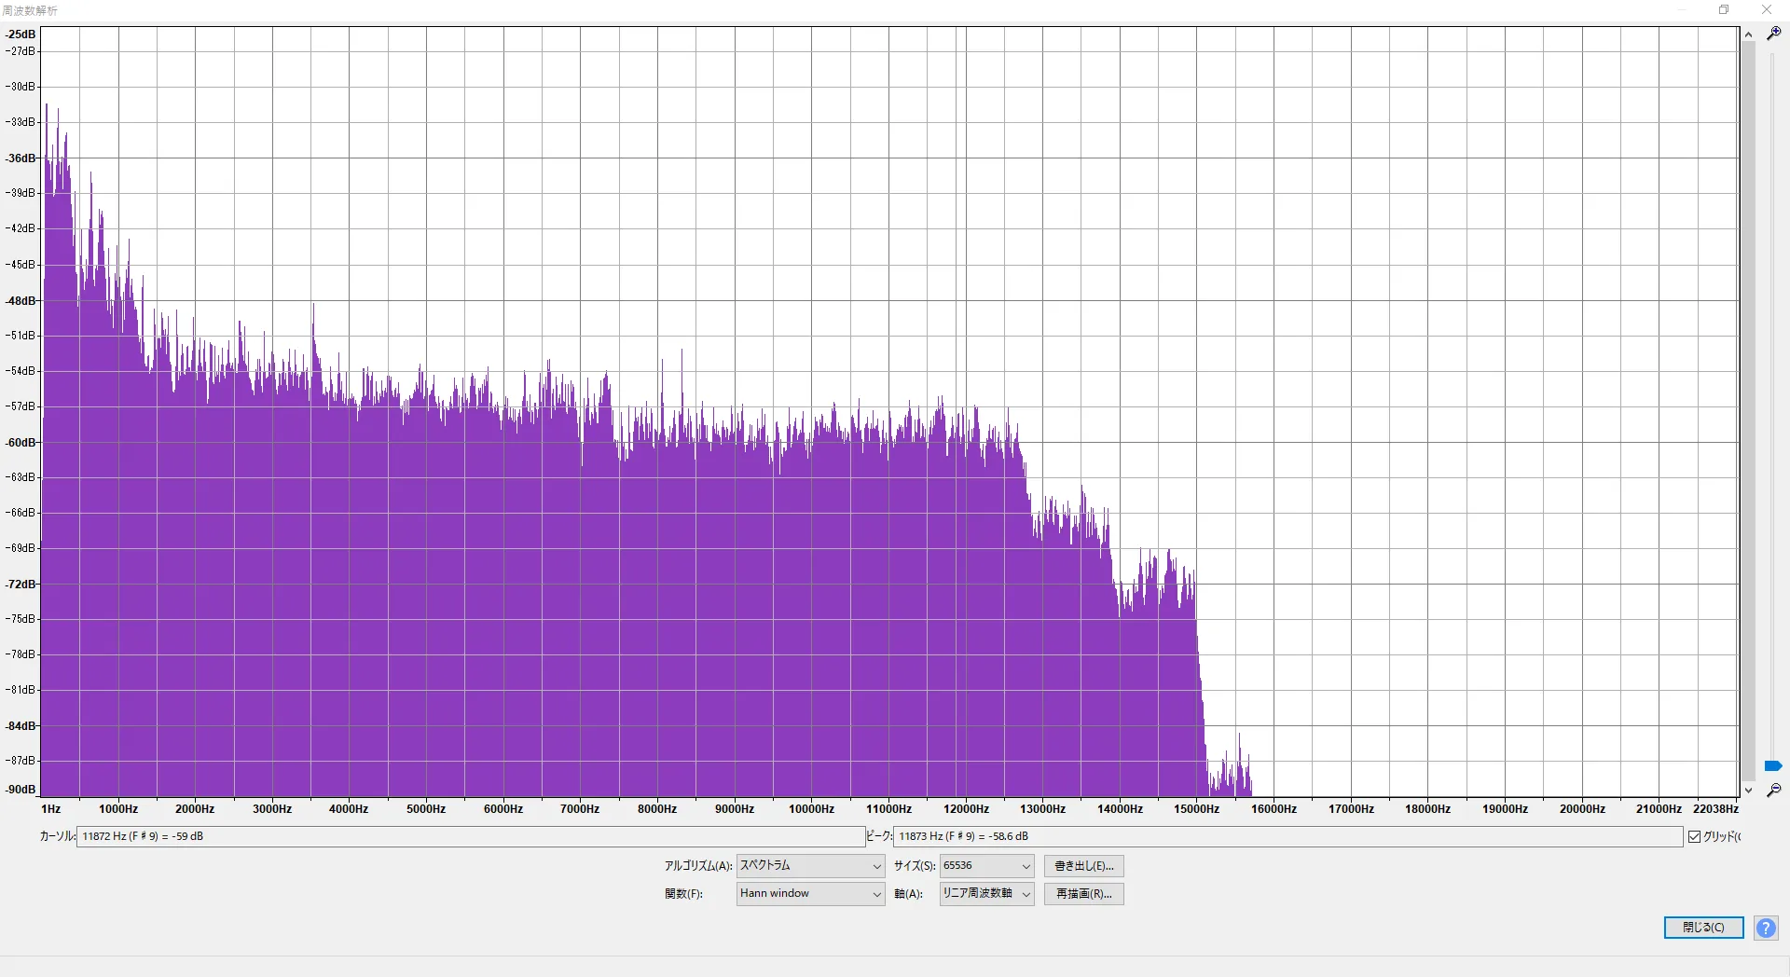The image size is (1790, 977).
Task: Click the zoom-in magnifier icon
Action: [1773, 33]
